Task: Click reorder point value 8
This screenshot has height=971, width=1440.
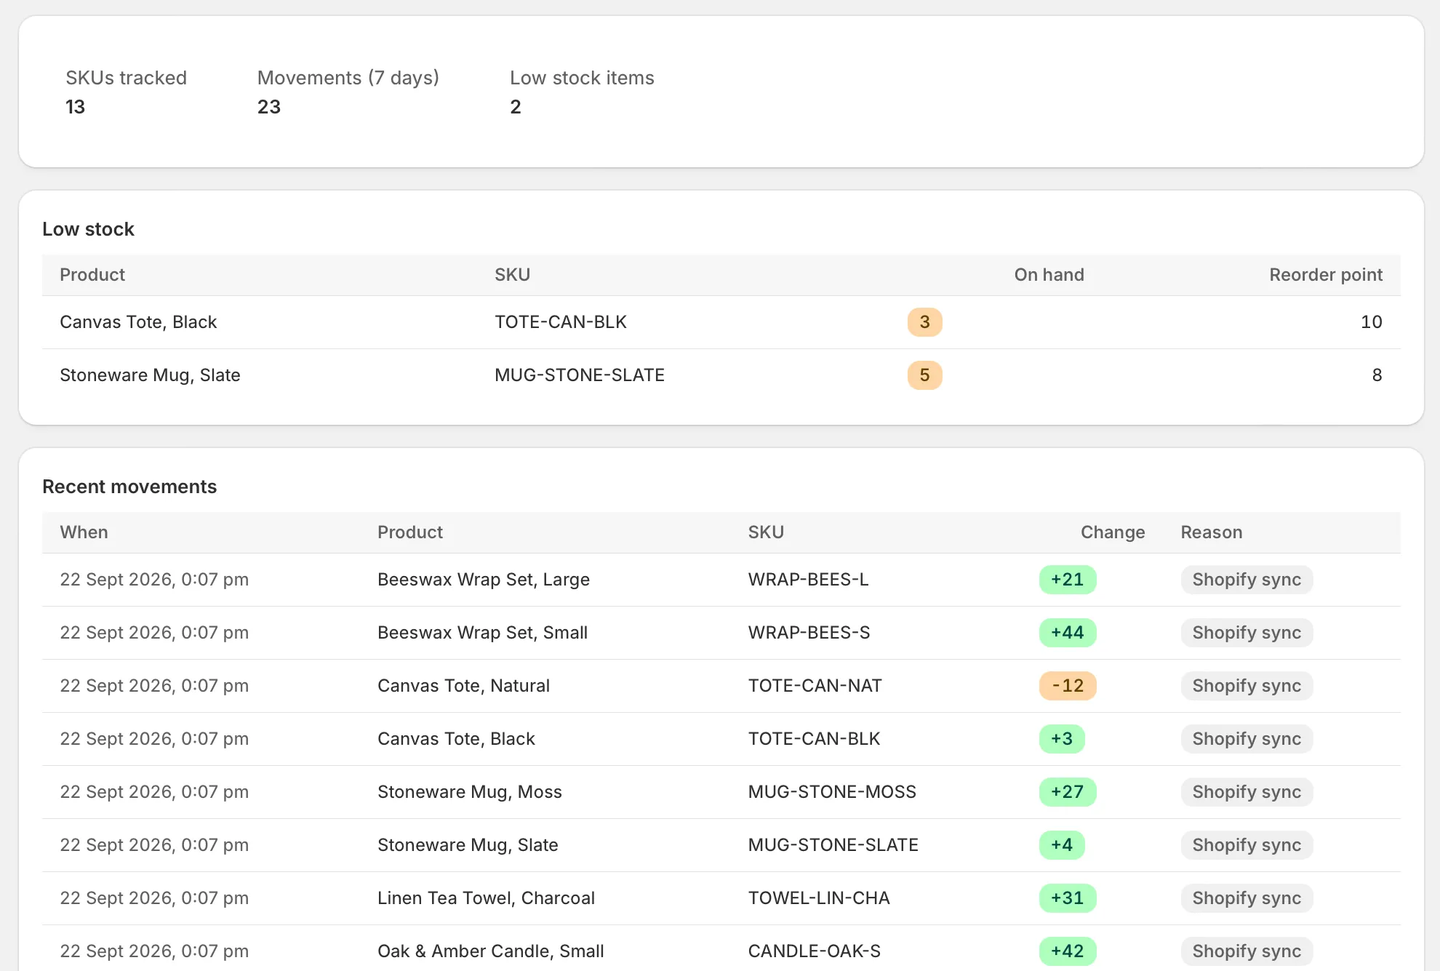Action: pyautogui.click(x=1377, y=375)
